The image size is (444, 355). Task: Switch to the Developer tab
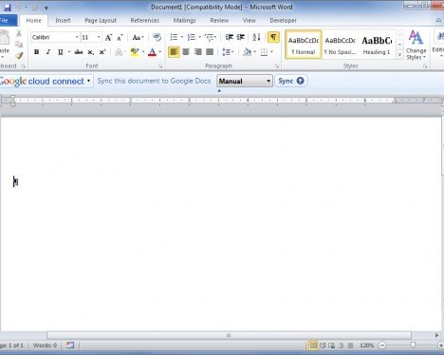284,21
